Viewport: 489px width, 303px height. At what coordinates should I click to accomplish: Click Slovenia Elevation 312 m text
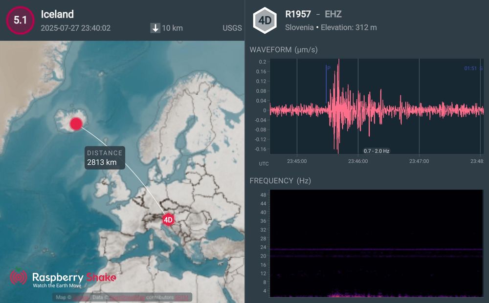[x=331, y=27]
